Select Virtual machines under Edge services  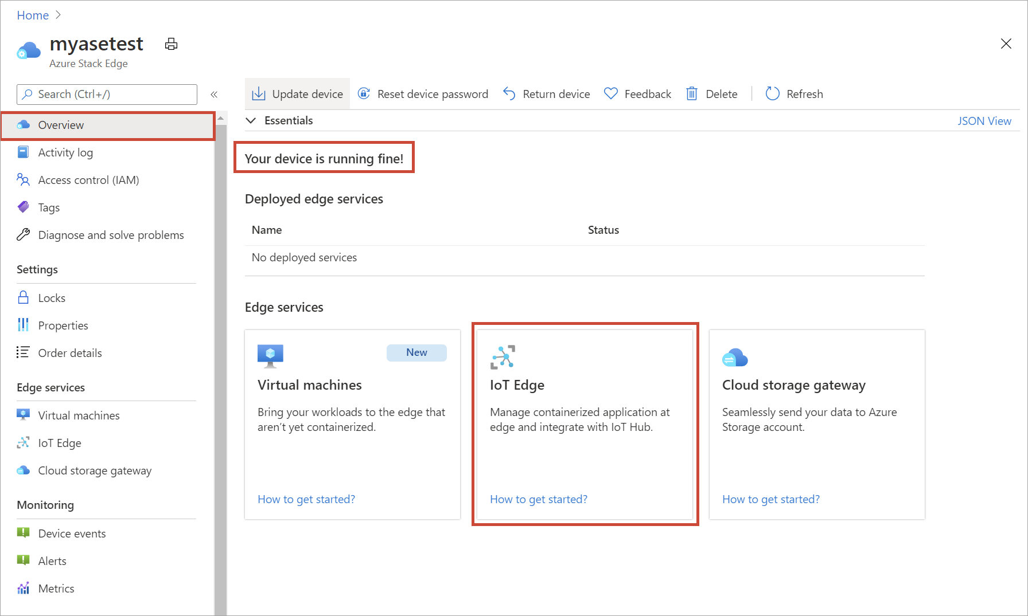[x=79, y=415]
